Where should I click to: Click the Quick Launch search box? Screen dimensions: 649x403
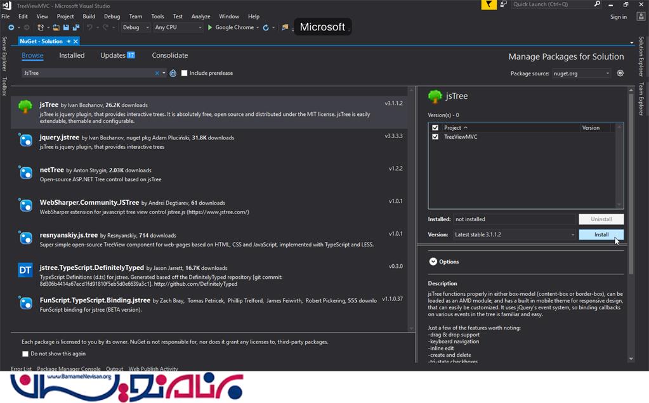coord(553,4)
